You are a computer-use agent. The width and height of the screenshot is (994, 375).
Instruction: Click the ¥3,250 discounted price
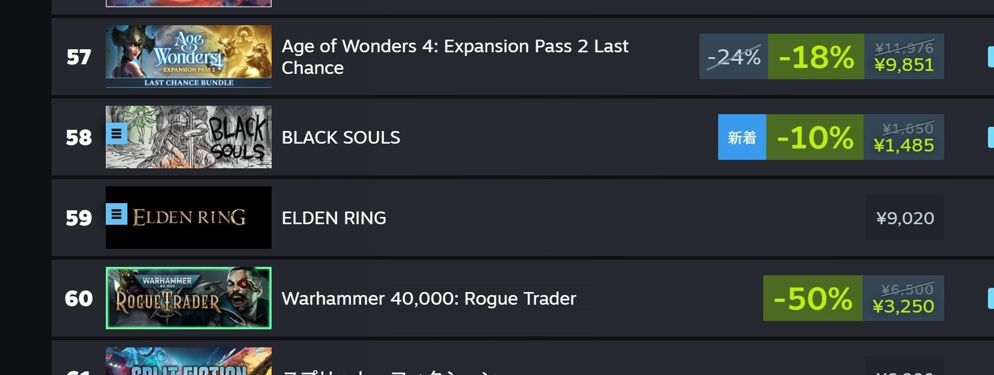tap(903, 306)
